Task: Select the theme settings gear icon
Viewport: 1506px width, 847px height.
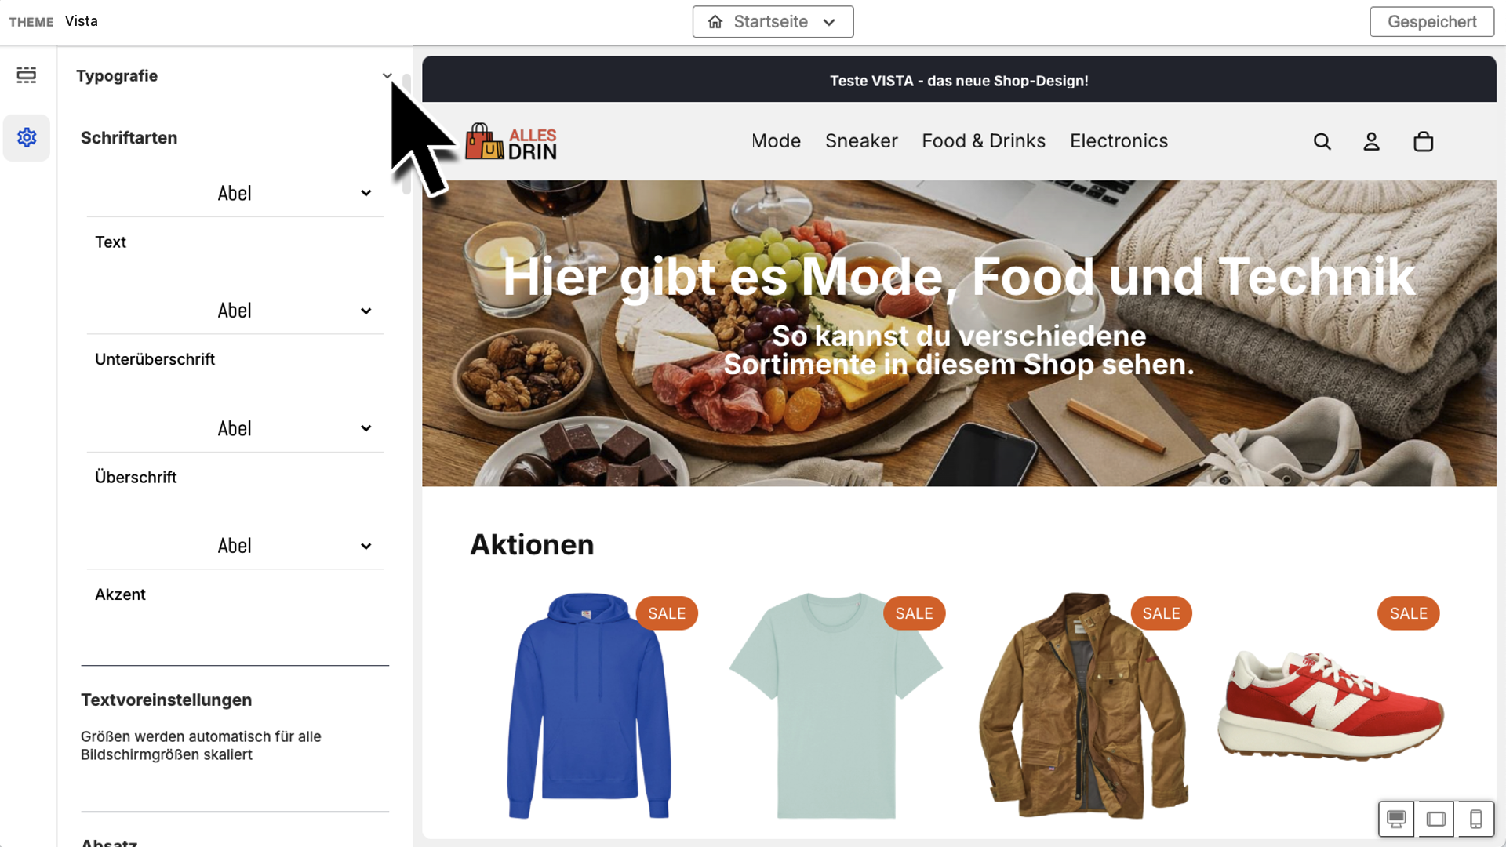Action: (27, 138)
